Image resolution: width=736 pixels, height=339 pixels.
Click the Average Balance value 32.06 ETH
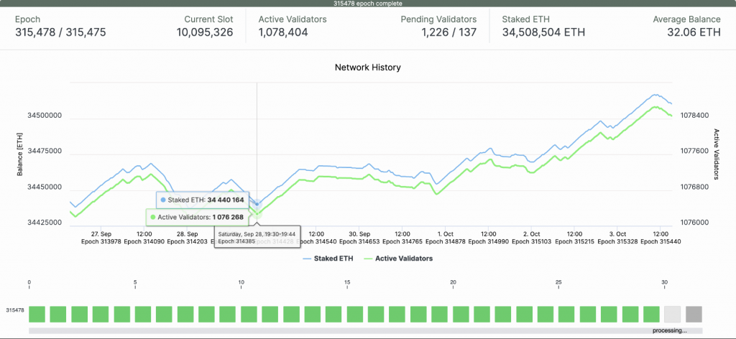[694, 32]
